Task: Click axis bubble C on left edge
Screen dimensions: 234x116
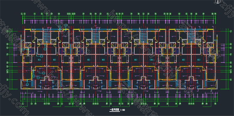Action: coord(7,70)
